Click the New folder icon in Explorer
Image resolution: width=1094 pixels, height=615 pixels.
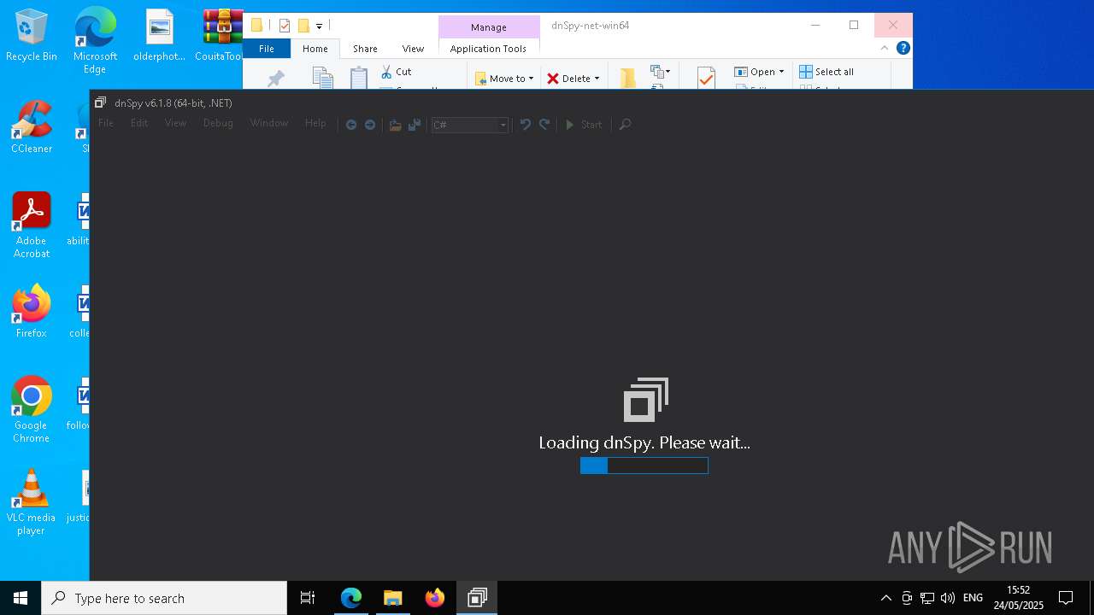point(627,78)
